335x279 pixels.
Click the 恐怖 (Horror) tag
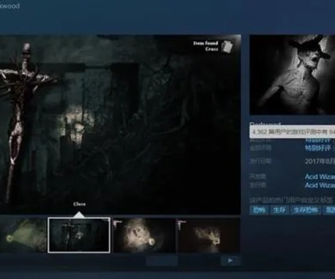[259, 210]
